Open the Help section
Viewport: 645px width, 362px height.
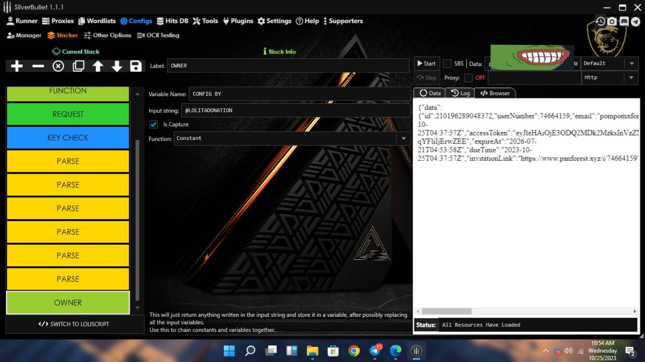pos(307,21)
